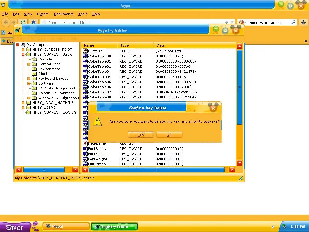The height and width of the screenshot is (232, 309).
Task: Click the values pane horizontal scroll right arrow
Action: [232, 170]
